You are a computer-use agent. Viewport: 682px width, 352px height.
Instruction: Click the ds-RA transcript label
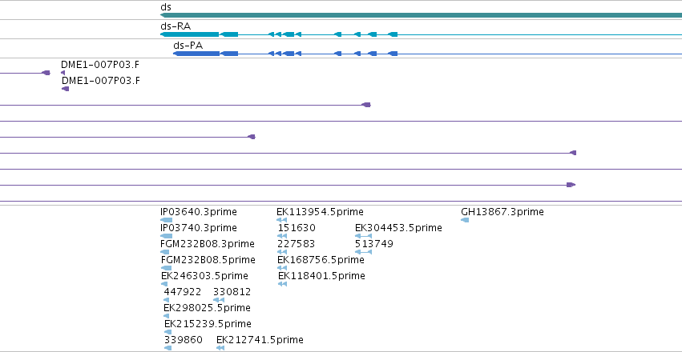(176, 26)
